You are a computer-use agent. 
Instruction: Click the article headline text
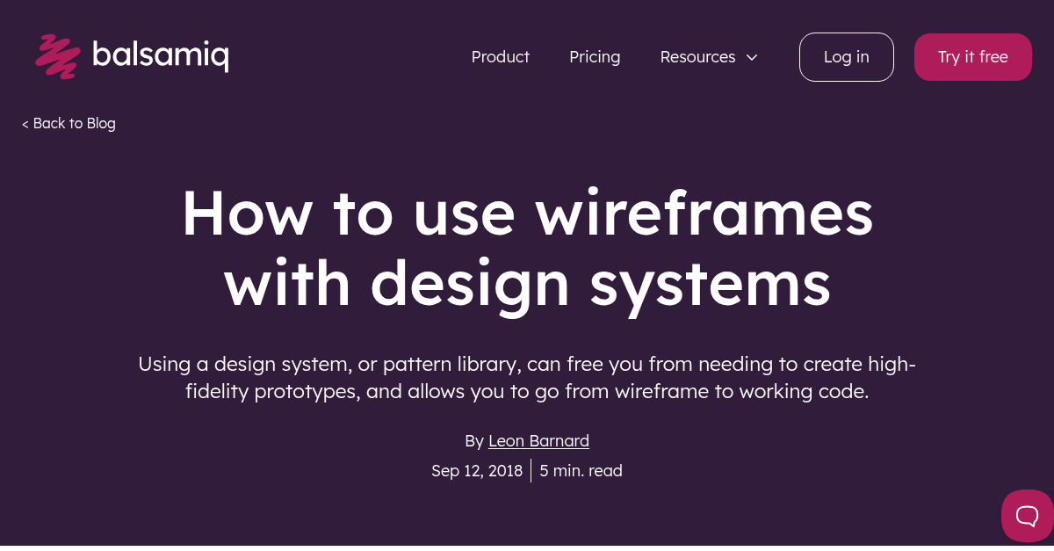pos(527,247)
